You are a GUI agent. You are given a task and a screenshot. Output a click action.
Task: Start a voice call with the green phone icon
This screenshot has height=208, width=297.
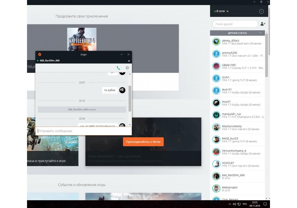119,68
